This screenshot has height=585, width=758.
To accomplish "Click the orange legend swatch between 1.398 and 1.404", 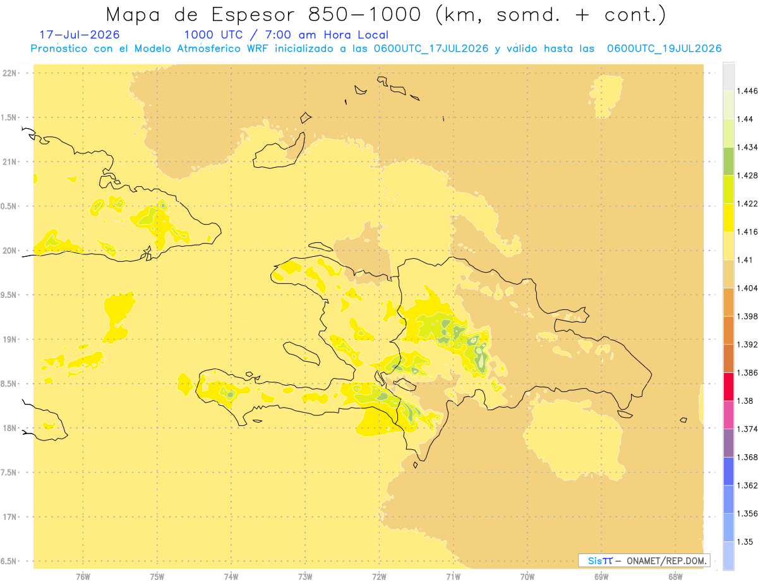I will pos(728,302).
